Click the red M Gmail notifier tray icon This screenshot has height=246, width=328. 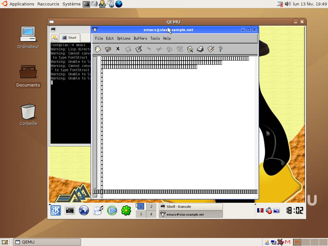click(x=288, y=242)
